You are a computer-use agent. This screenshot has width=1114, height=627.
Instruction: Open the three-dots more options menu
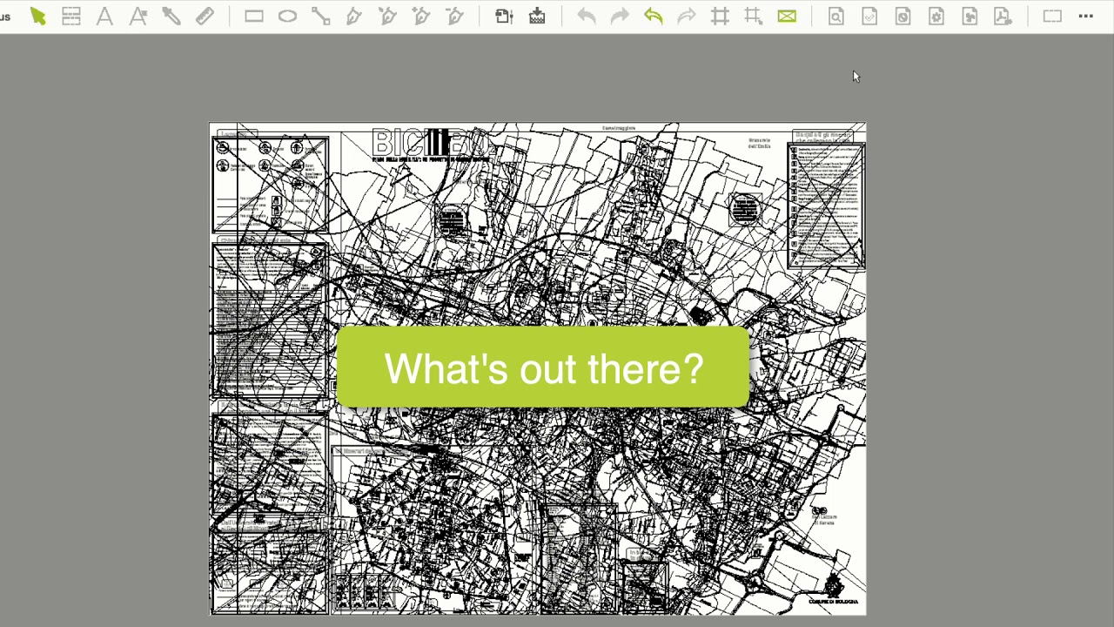tap(1085, 17)
